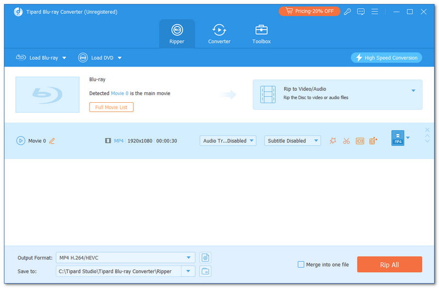Click the pencil rename icon for Movie 0
Screen dimensions: 439x288
[52, 141]
